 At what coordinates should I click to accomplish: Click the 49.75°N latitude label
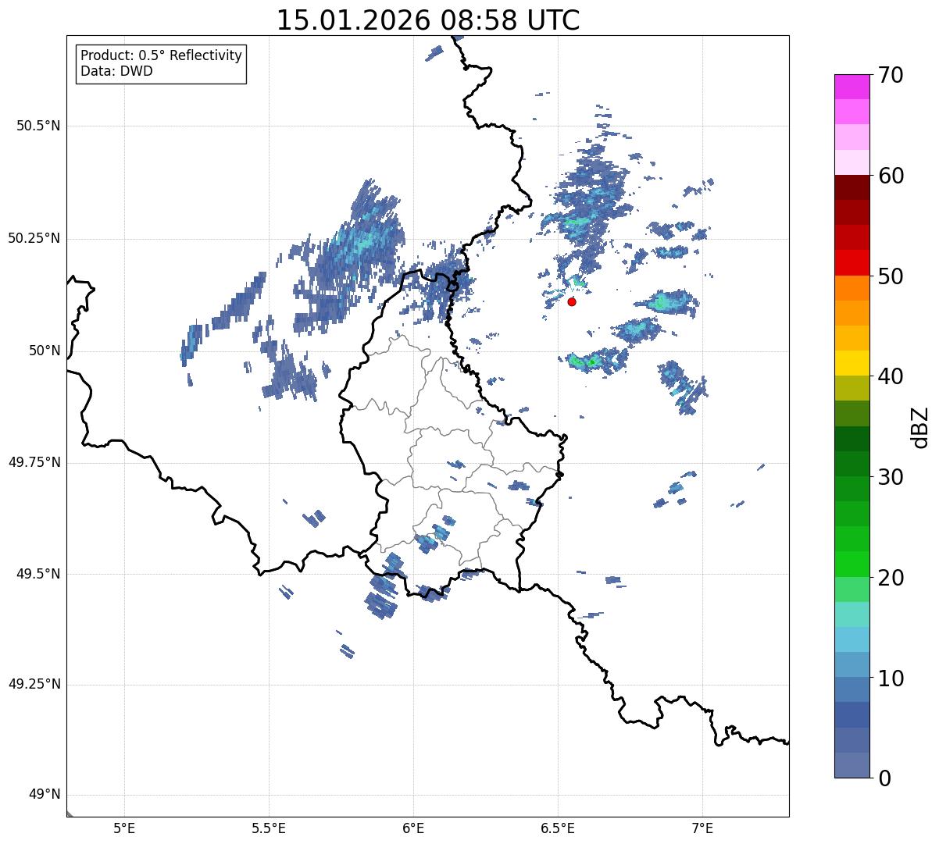(x=34, y=462)
